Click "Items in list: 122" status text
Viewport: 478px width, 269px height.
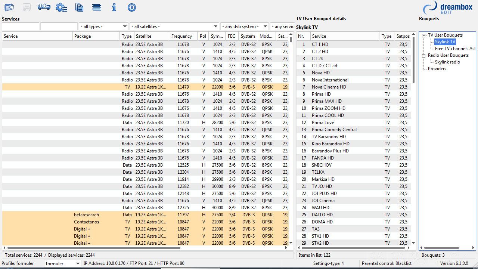pos(314,255)
